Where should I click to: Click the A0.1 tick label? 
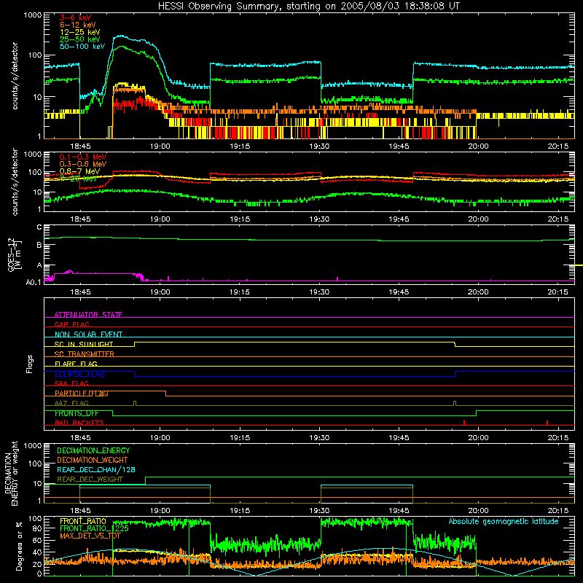[x=34, y=283]
